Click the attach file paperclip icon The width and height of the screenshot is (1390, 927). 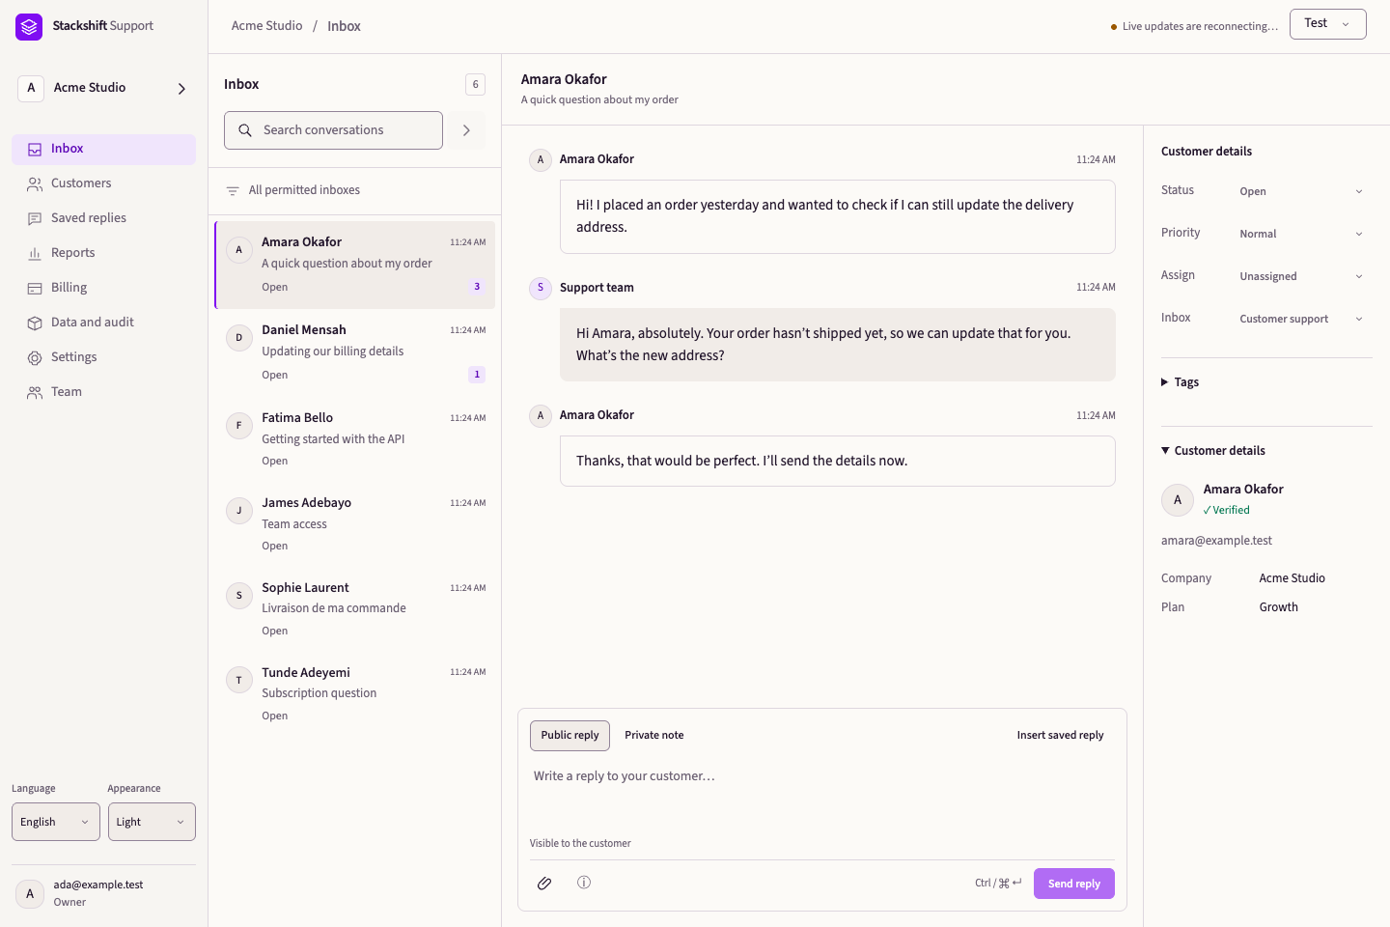[x=544, y=884]
